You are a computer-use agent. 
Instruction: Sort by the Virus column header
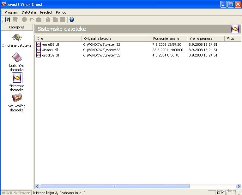coord(233,38)
